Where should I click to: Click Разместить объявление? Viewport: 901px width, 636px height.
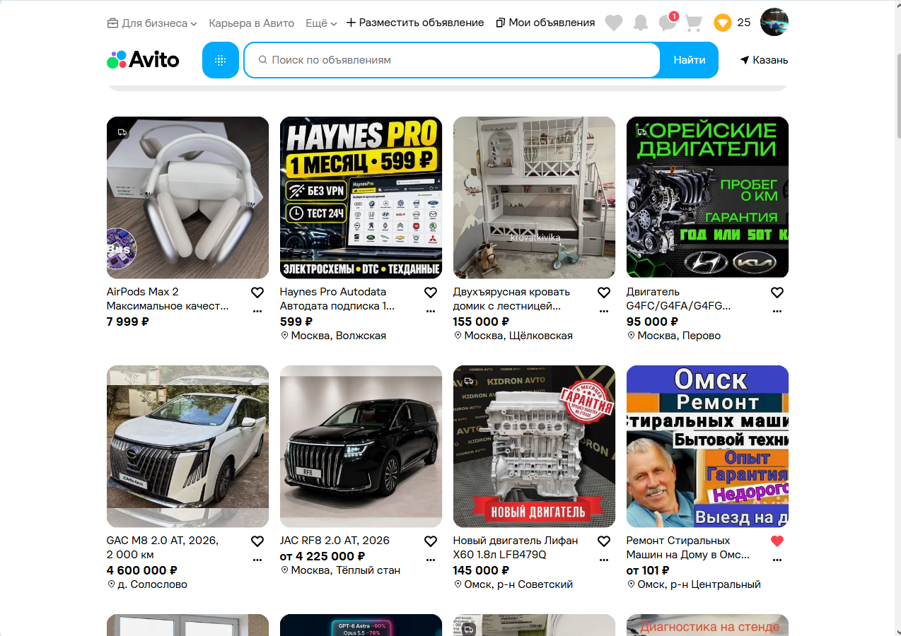click(x=415, y=23)
